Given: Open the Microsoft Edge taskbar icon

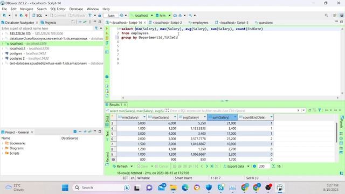Looking at the screenshot, I should [x=185, y=188].
